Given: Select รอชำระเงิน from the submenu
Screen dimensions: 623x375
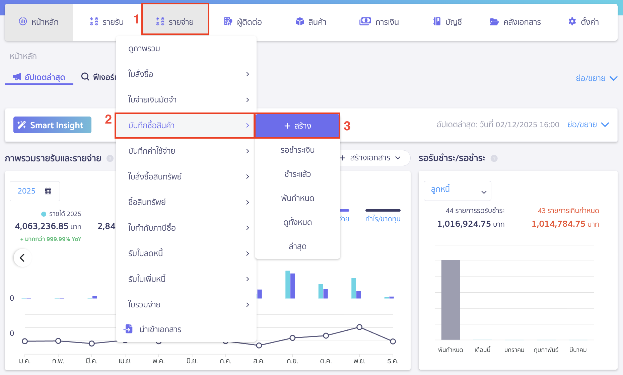Looking at the screenshot, I should 297,150.
